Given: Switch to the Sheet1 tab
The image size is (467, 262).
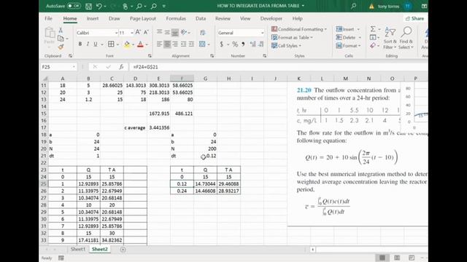Looking at the screenshot, I should point(78,249).
